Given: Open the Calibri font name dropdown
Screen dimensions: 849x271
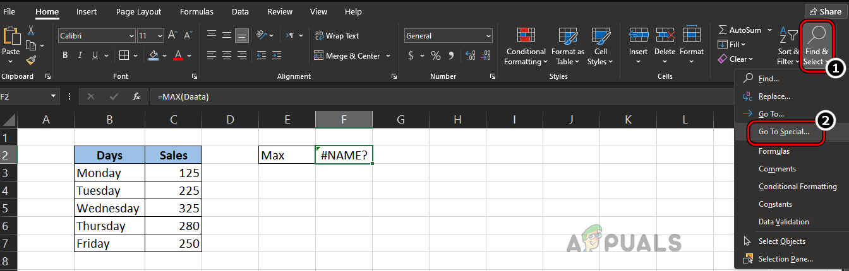Looking at the screenshot, I should [x=131, y=36].
